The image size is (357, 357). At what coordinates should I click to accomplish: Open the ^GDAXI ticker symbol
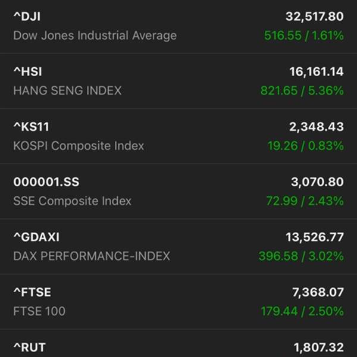(x=36, y=237)
